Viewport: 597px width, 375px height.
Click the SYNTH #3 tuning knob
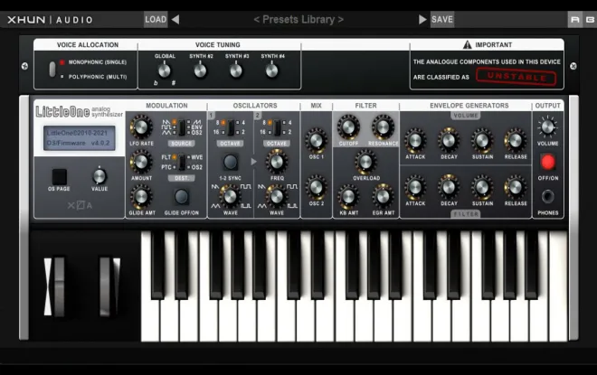tap(236, 70)
